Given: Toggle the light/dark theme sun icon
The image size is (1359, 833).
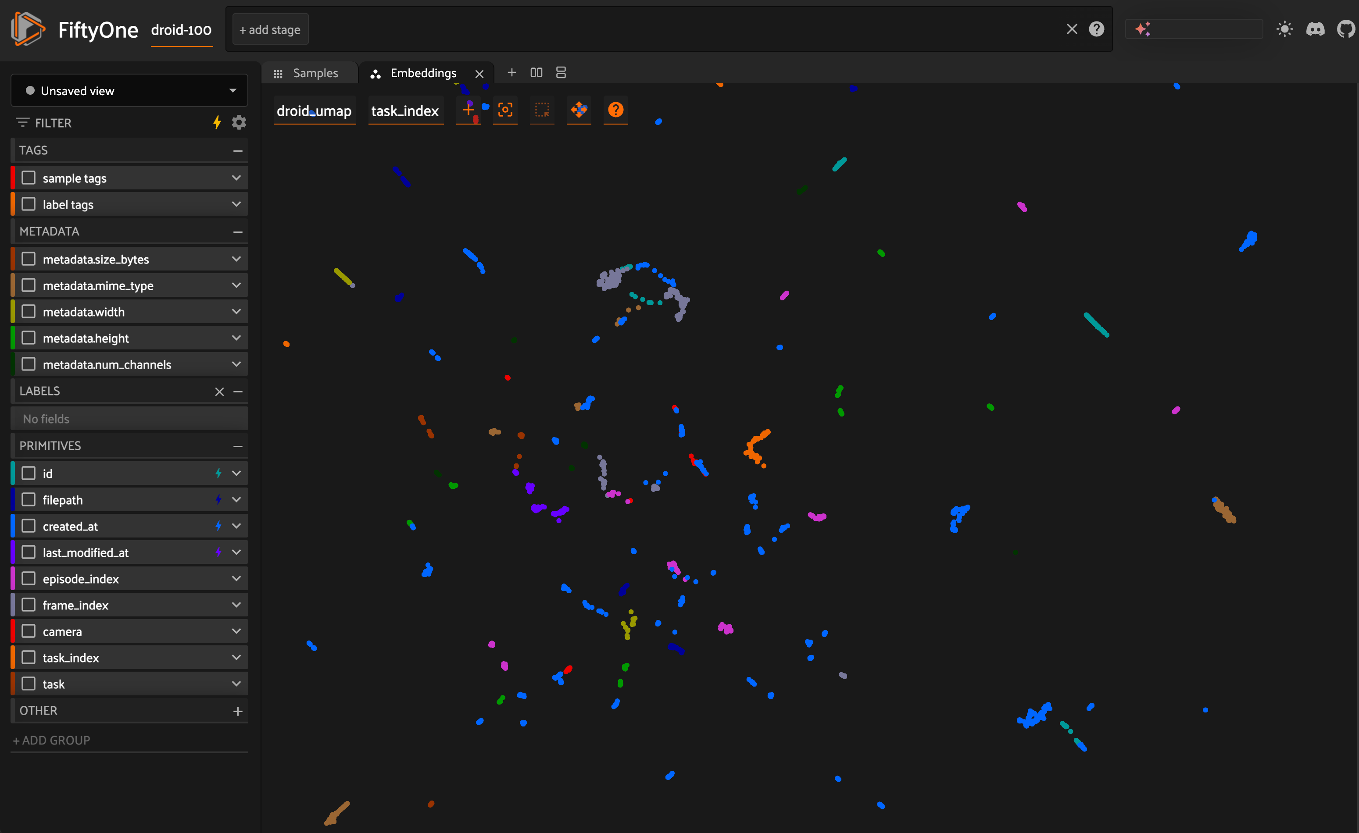Looking at the screenshot, I should 1284,29.
